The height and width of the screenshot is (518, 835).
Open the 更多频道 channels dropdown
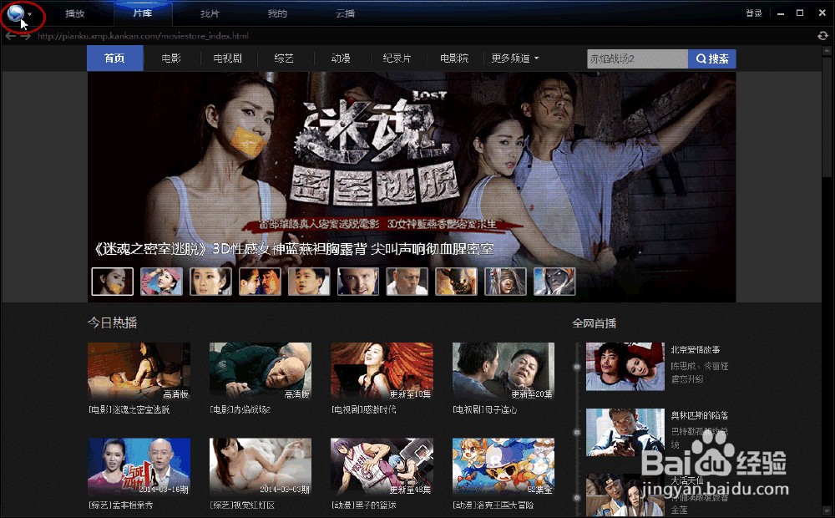tap(514, 58)
